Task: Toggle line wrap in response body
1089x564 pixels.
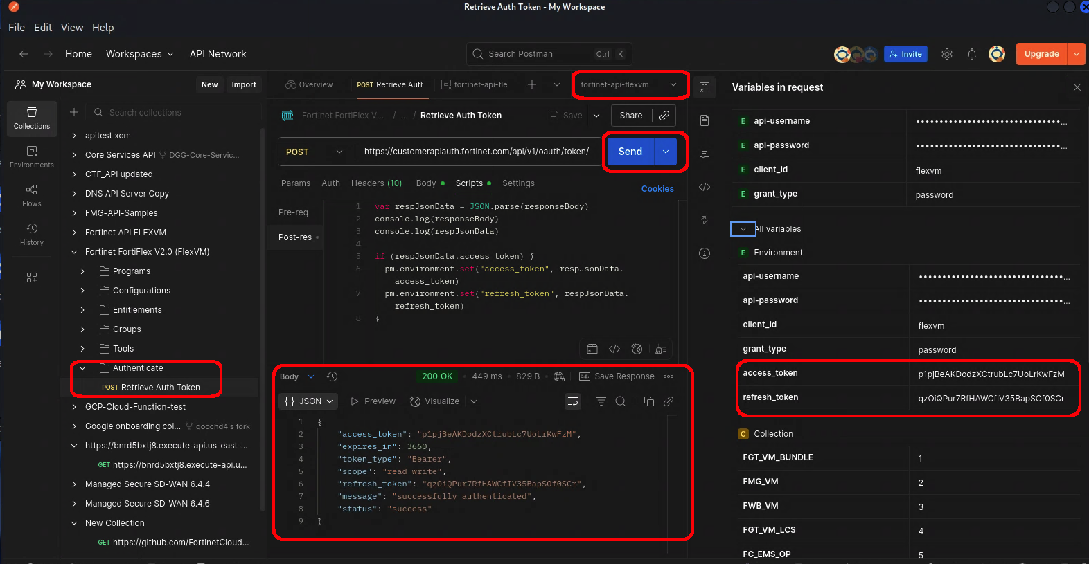Action: pyautogui.click(x=573, y=401)
